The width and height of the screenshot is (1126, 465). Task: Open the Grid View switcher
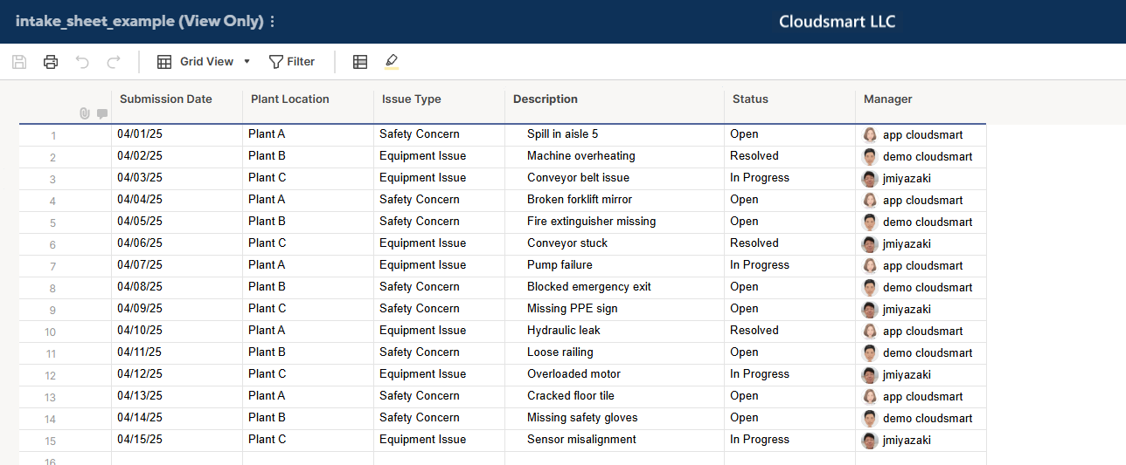[x=204, y=62]
